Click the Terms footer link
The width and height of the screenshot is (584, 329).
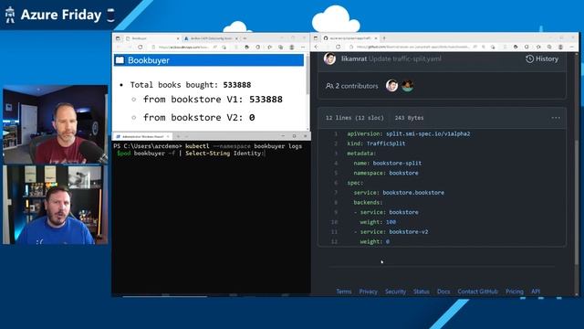coord(344,292)
